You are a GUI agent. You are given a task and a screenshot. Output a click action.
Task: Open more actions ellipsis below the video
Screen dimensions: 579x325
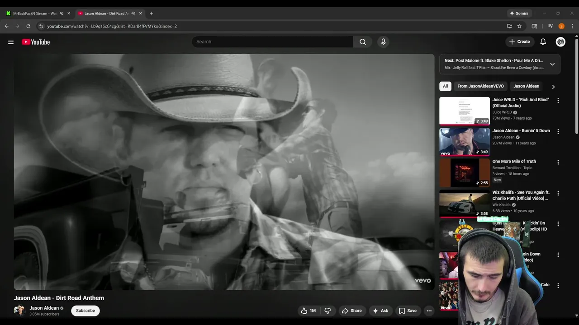(429, 311)
